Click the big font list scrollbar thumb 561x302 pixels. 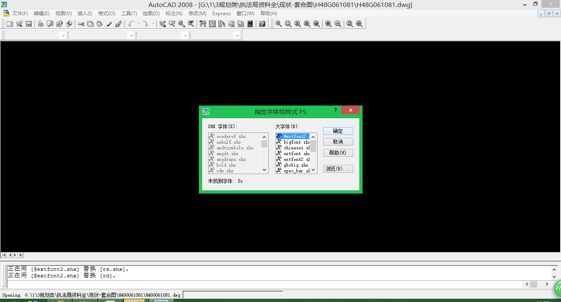313,146
